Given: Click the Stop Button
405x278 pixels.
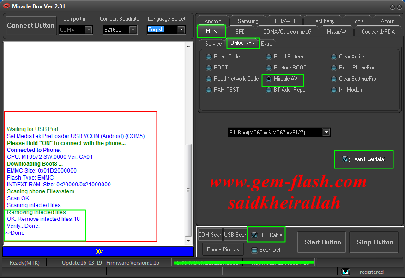Looking at the screenshot, I should point(374,242).
